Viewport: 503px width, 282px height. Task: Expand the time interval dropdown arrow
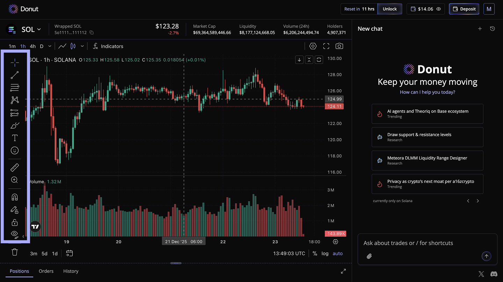50,46
